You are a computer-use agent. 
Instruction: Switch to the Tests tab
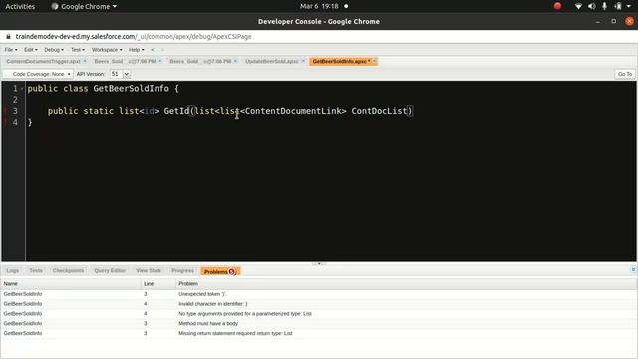(x=36, y=270)
